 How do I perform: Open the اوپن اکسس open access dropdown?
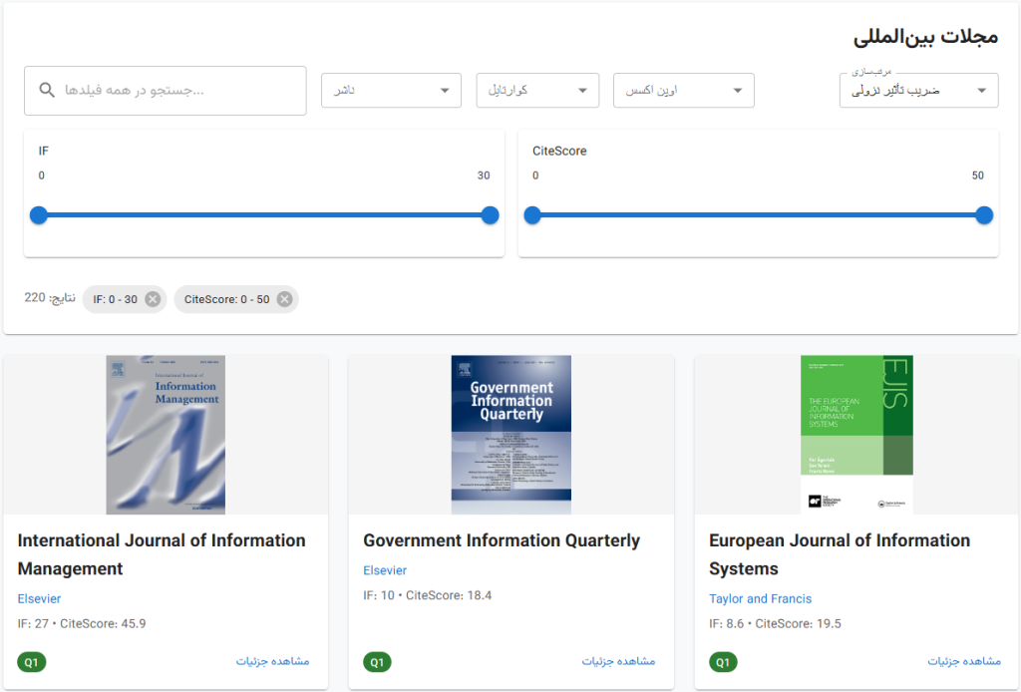683,91
